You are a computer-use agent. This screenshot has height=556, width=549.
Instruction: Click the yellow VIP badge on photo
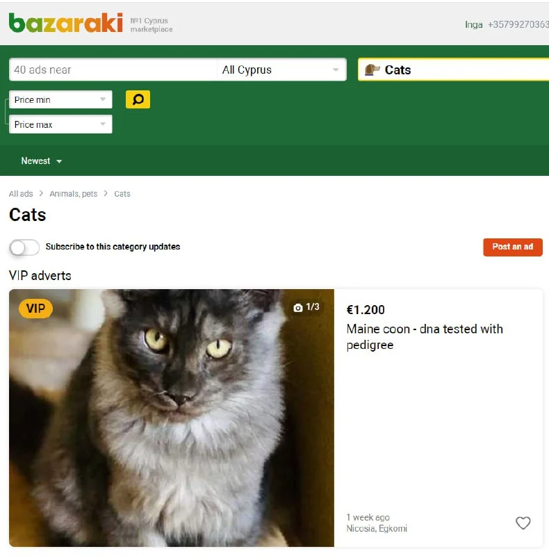[35, 309]
